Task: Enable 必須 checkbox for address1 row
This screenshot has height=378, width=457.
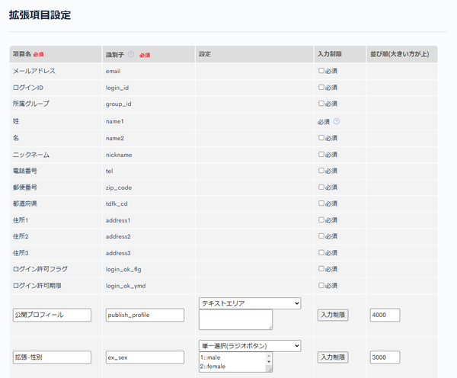Action: coord(321,219)
